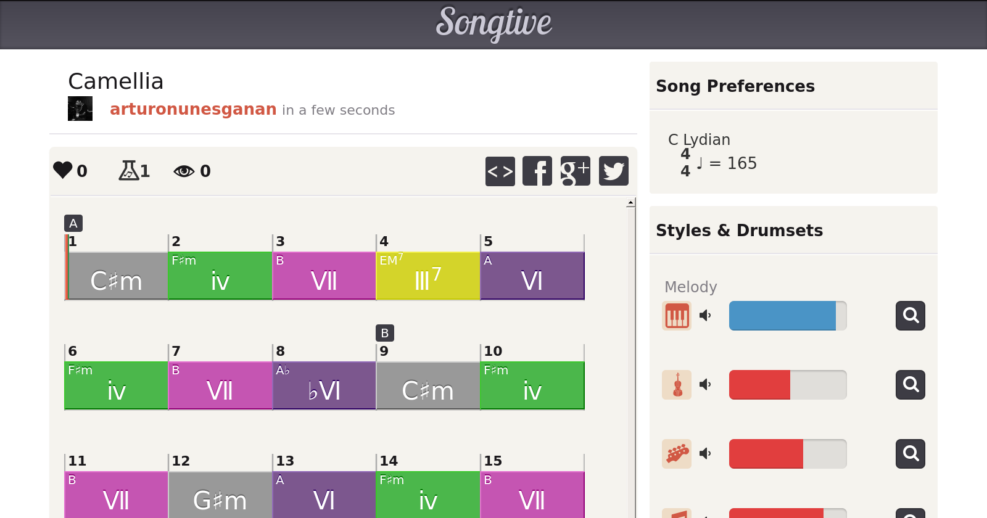This screenshot has width=987, height=518.
Task: Open arturonunesganan user profile link
Action: pos(193,109)
